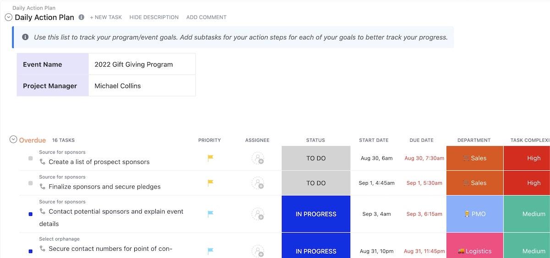The width and height of the screenshot is (550, 258).
Task: Edit the Event Name value field
Action: click(142, 64)
